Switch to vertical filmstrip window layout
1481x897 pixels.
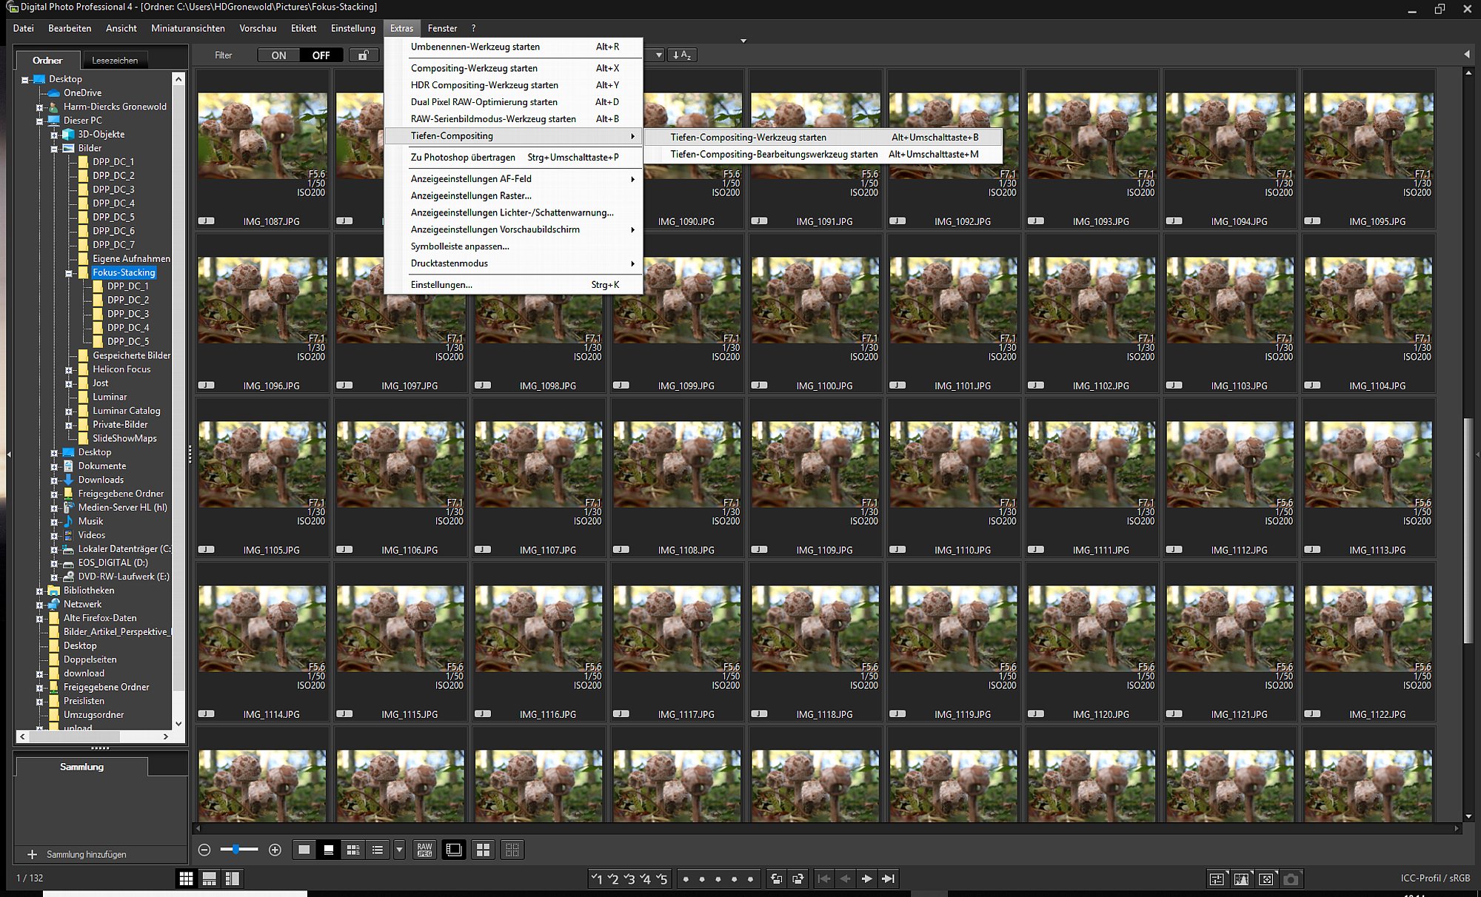[x=233, y=878]
